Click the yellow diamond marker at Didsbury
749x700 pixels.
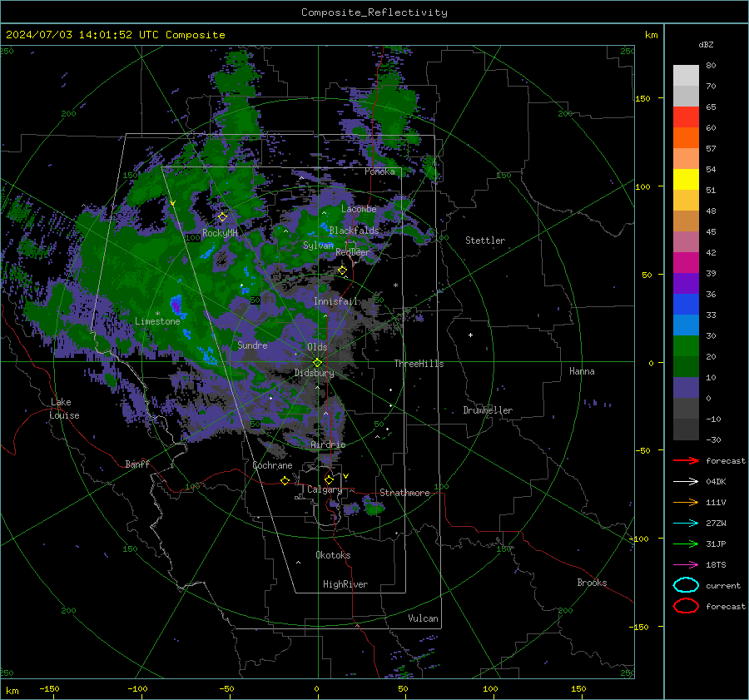(x=317, y=363)
